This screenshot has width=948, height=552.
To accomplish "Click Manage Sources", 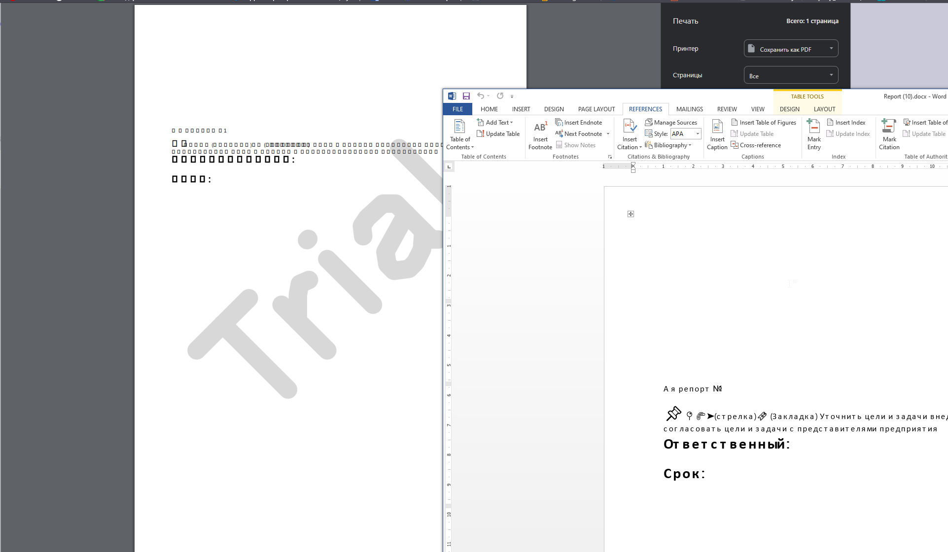I will 671,123.
